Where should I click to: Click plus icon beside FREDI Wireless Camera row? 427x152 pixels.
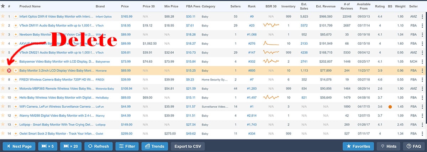pos(16,80)
